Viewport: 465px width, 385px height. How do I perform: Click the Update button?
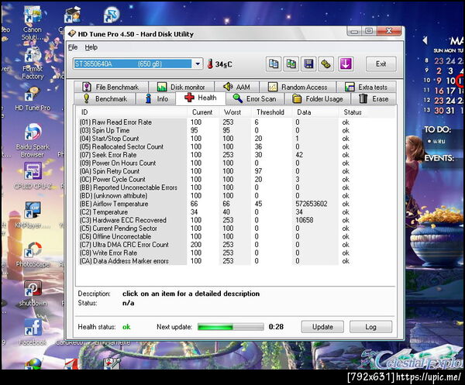[322, 327]
